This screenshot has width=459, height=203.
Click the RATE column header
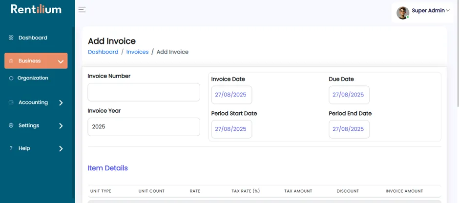click(x=195, y=191)
